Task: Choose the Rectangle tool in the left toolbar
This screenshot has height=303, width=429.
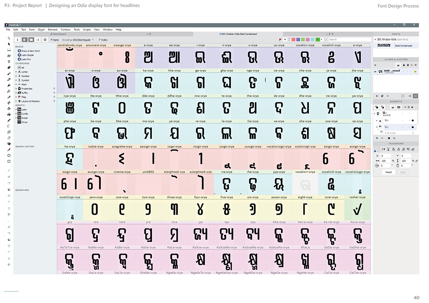Action: coord(9,162)
